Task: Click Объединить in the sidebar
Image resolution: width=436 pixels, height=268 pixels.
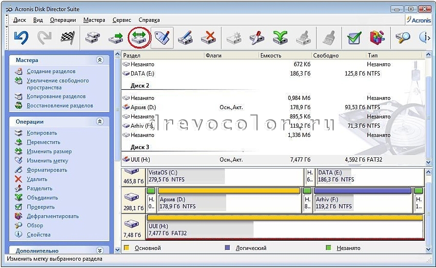Action: coord(42,198)
